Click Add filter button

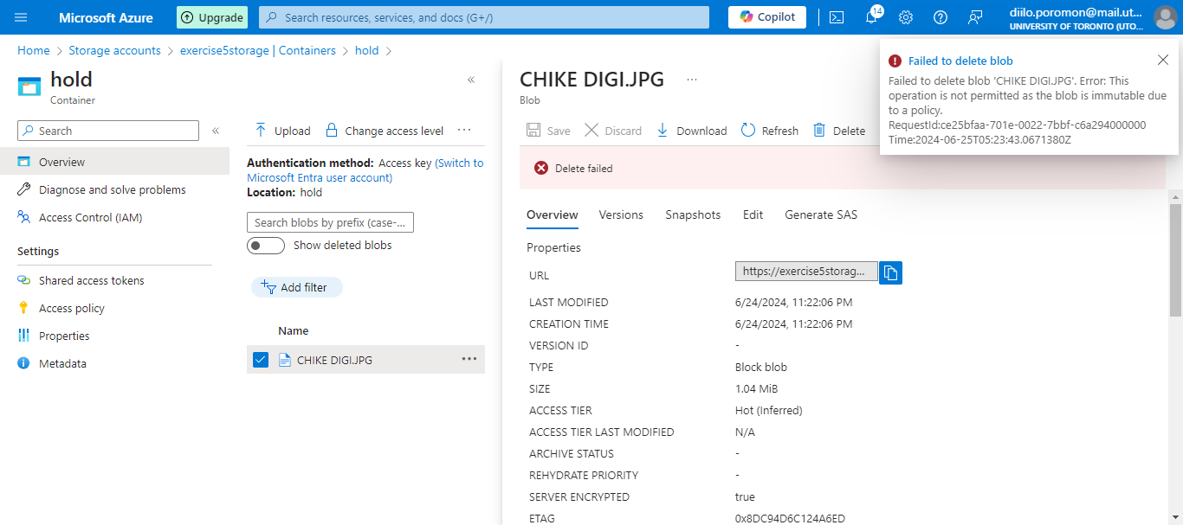(x=297, y=287)
